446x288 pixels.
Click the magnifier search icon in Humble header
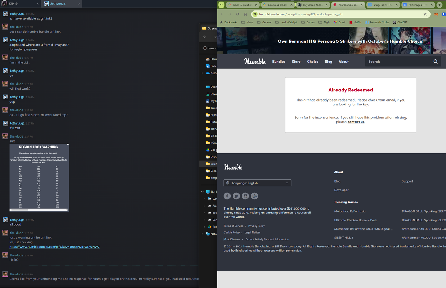[x=436, y=62]
